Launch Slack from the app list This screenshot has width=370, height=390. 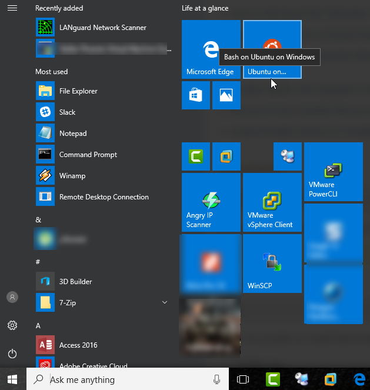[x=103, y=112]
